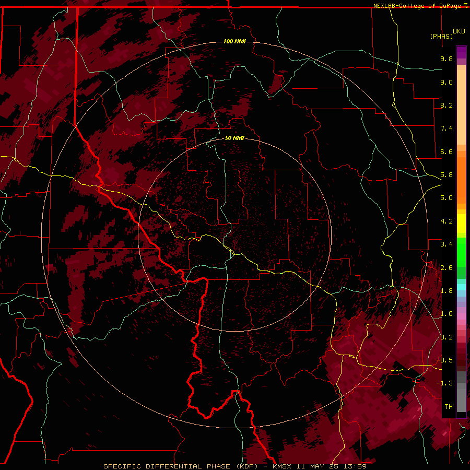
Task: Click the 4.2 color scale value
Action: [446, 221]
